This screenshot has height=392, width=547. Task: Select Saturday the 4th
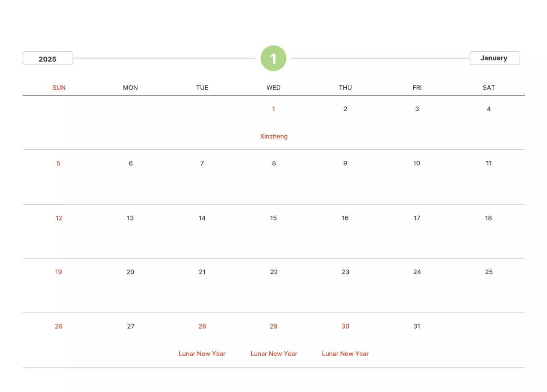[x=489, y=109]
